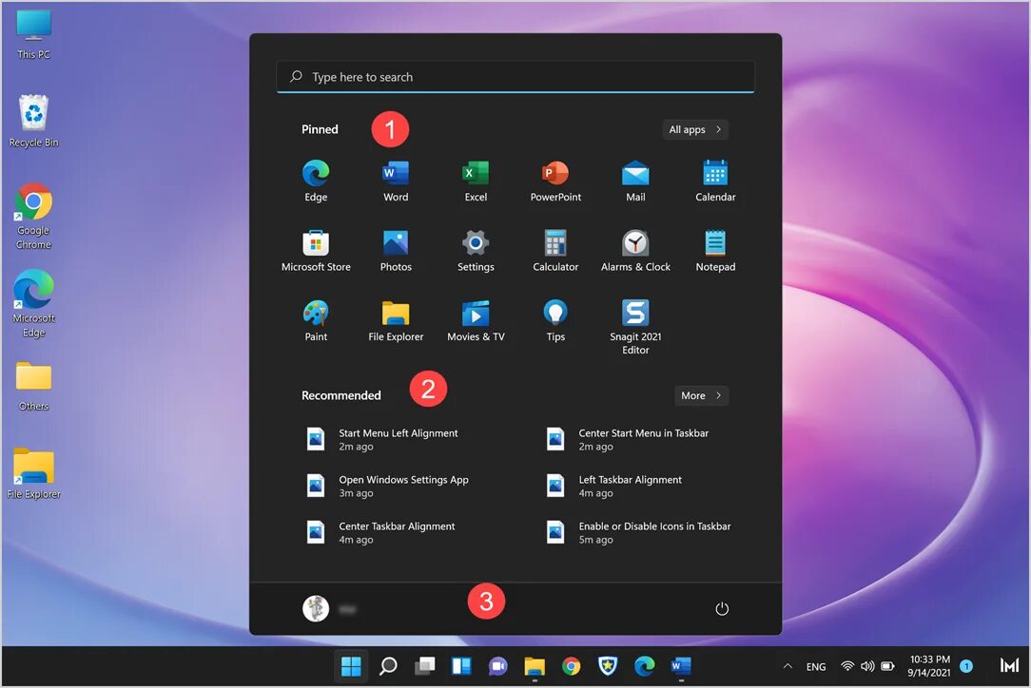The width and height of the screenshot is (1031, 688).
Task: Open the notification badge in the tray
Action: tap(966, 666)
